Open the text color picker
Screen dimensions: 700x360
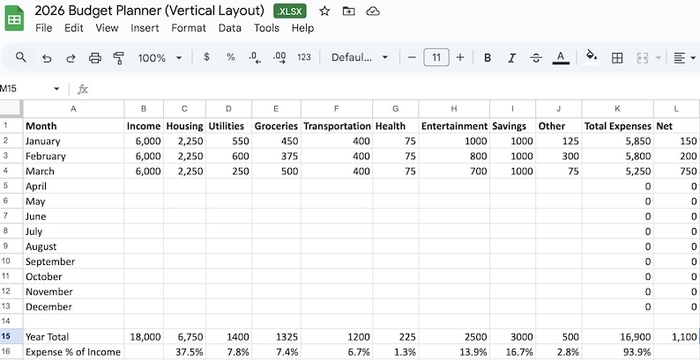(x=562, y=58)
